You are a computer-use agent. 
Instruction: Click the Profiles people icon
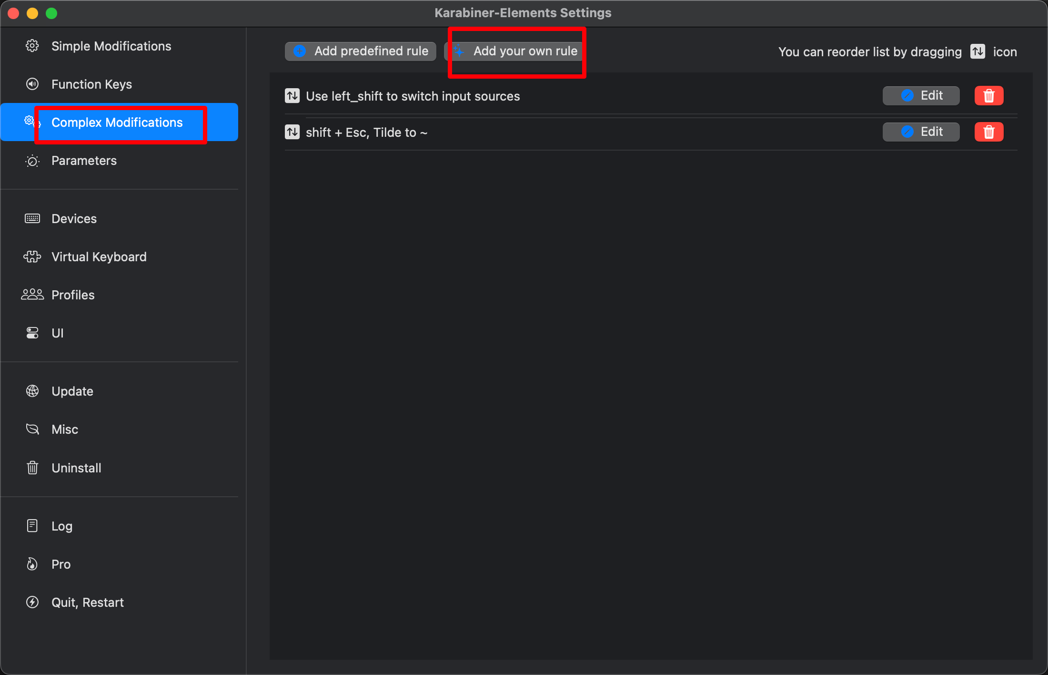click(x=32, y=295)
